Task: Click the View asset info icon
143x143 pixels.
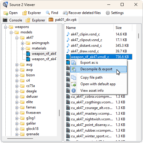Action: pos(74,91)
